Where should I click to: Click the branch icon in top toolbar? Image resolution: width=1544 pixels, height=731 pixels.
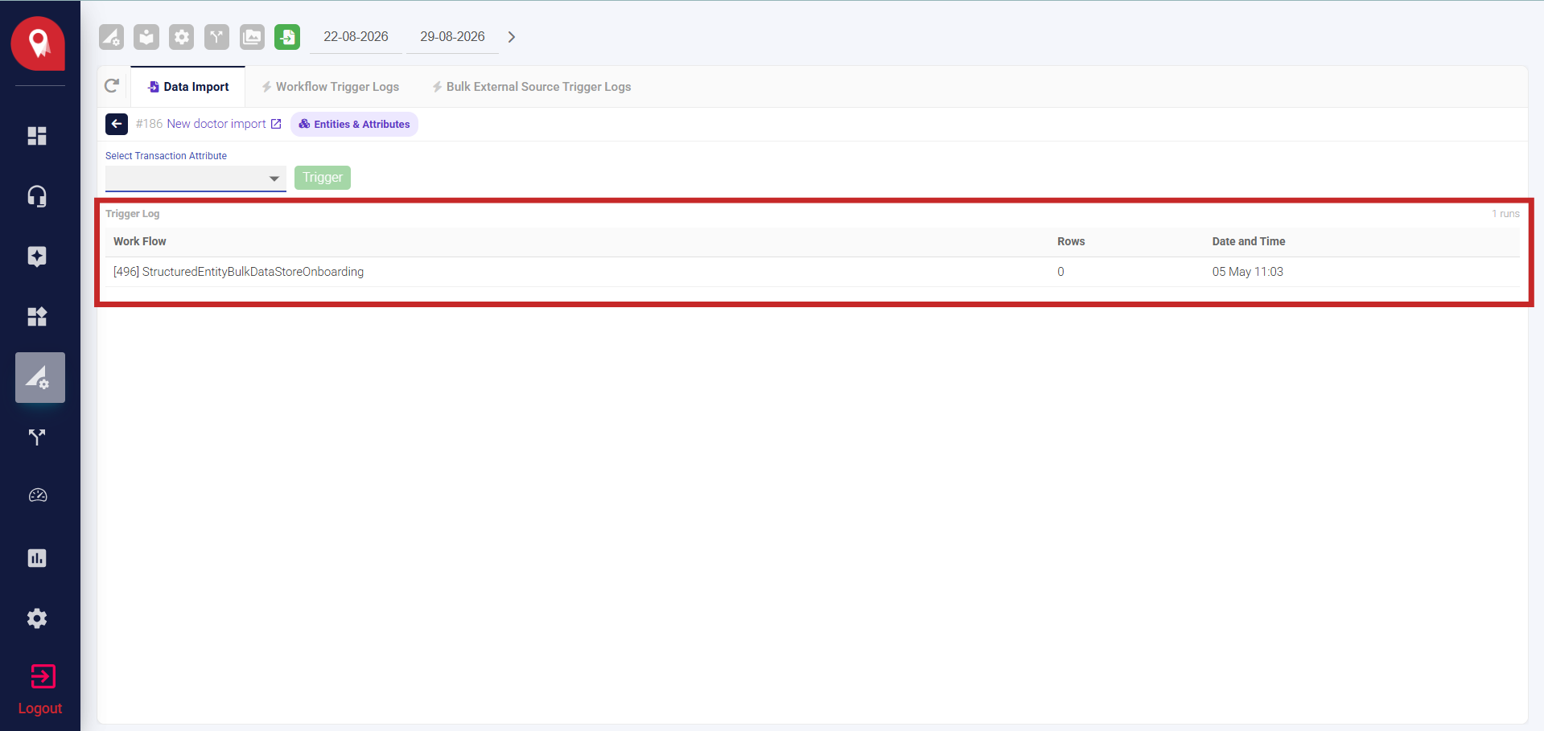point(216,37)
